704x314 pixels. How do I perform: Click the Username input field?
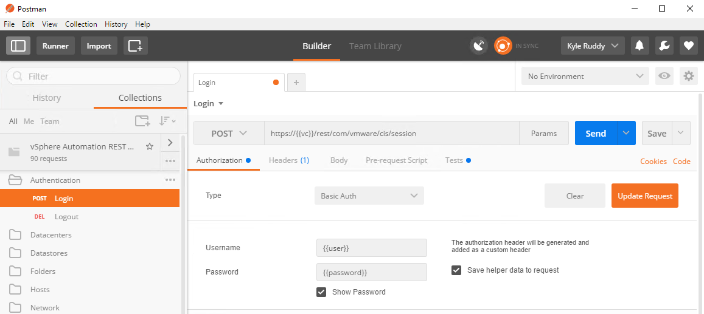pyautogui.click(x=371, y=248)
